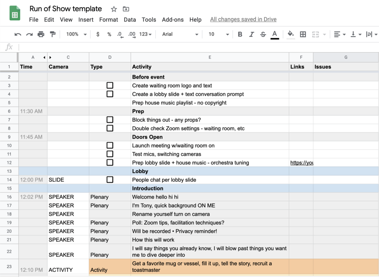Viewport: 379px width, 277px height.
Task: Open the borders tool
Action: pos(303,34)
